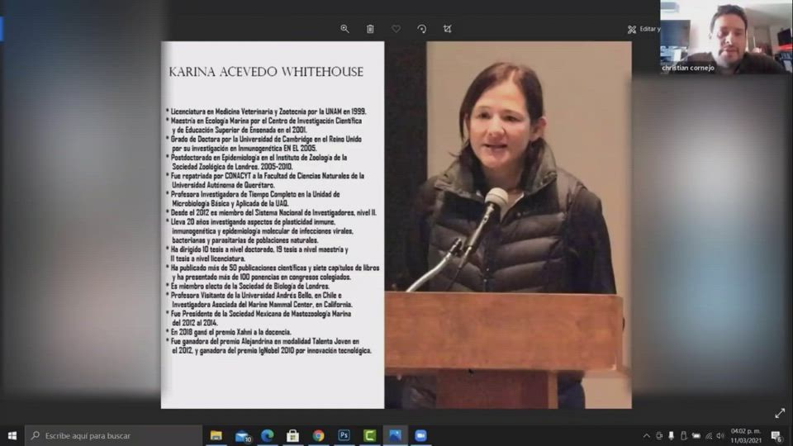Open the Mail app in taskbar

(x=242, y=435)
